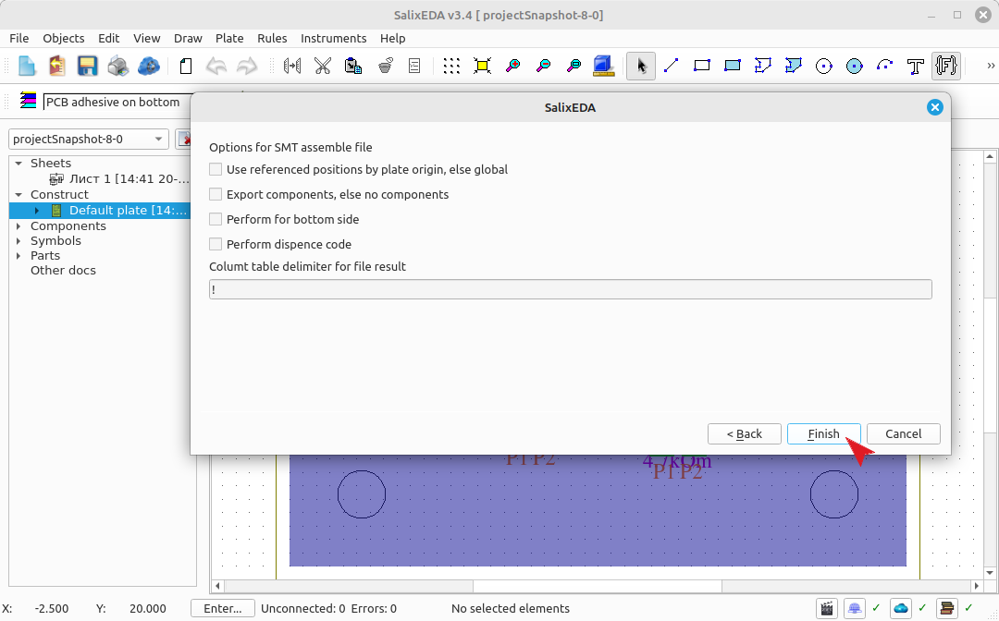
Task: Enable Use referenced positions by plate origin
Action: (216, 169)
